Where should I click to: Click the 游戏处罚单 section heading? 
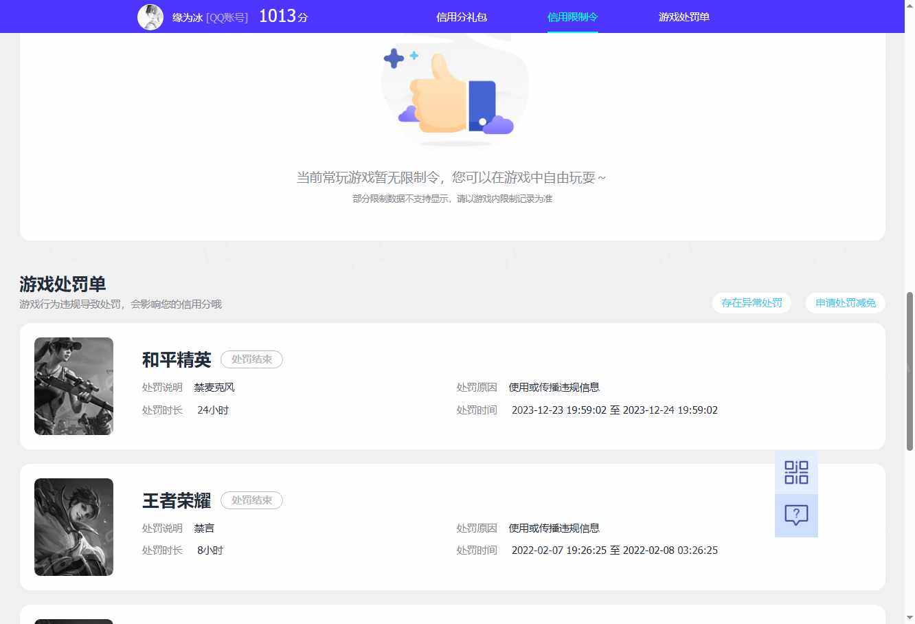point(63,285)
